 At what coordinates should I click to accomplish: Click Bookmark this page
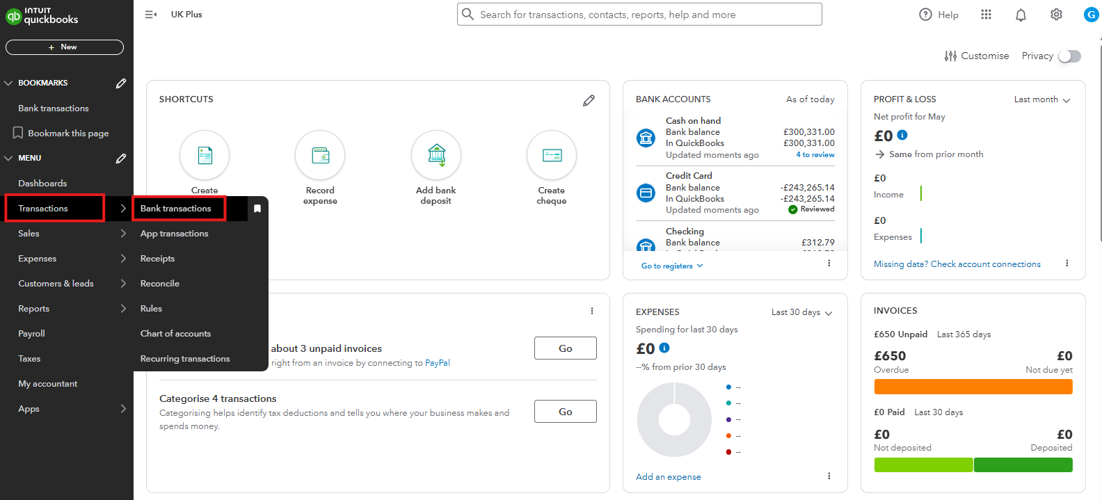pyautogui.click(x=61, y=134)
